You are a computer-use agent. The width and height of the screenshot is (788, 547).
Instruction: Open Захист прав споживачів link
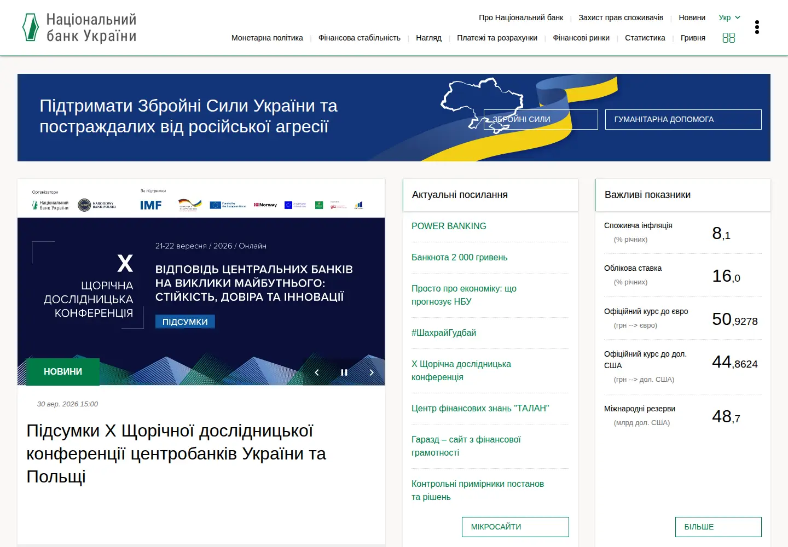click(x=621, y=18)
